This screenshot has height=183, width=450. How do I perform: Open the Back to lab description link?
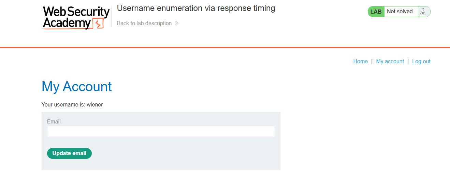coord(144,23)
